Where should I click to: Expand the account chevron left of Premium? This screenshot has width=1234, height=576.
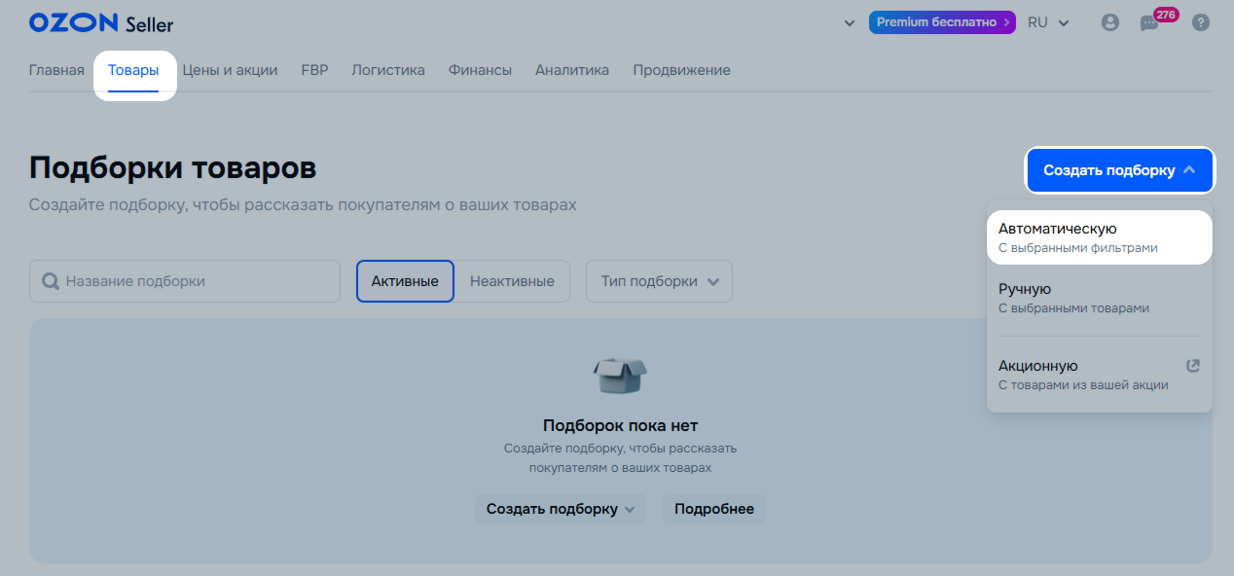[x=850, y=22]
